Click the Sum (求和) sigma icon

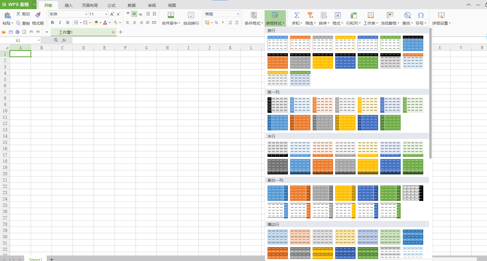pyautogui.click(x=297, y=15)
